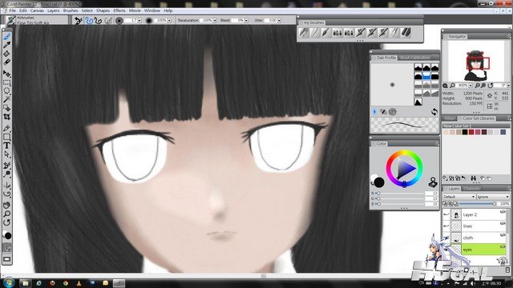Choose the Paint Bucket tool
This screenshot has width=513, height=288.
pyautogui.click(x=7, y=54)
